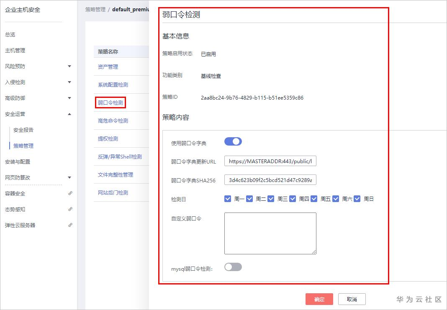Expand 网页防篡改 sidebar menu arrow
The image size is (447, 310).
coord(69,177)
